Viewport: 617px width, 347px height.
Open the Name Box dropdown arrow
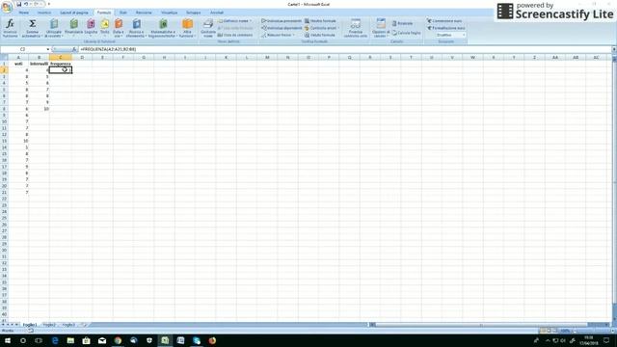click(48, 49)
